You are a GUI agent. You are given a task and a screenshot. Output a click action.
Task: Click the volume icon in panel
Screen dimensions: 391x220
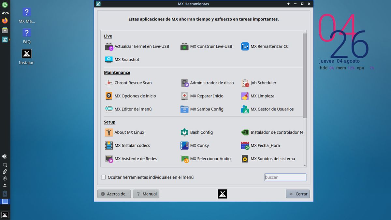point(5,156)
